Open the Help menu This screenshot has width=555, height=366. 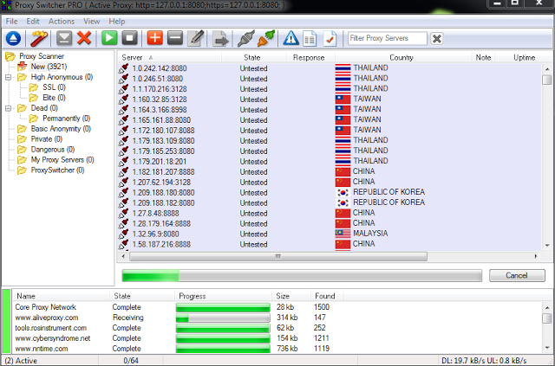[x=117, y=22]
